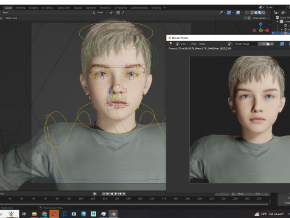Screen dimensions: 290x218
Task: Open File Explorer from taskbar
Action: tap(34, 214)
